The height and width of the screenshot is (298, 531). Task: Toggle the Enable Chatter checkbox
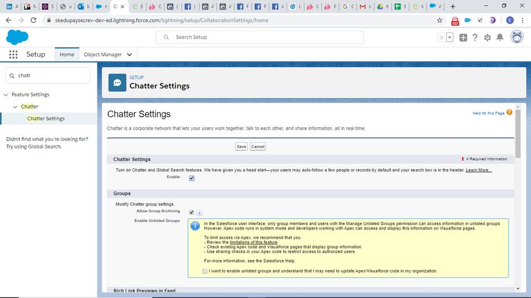pyautogui.click(x=192, y=178)
